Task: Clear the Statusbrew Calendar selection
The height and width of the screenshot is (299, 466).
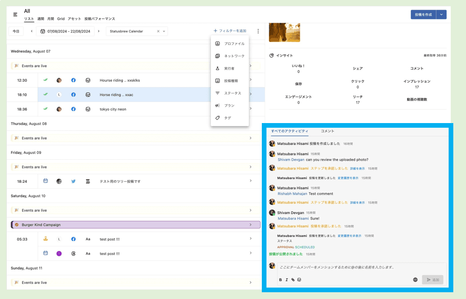Action: pos(158,31)
